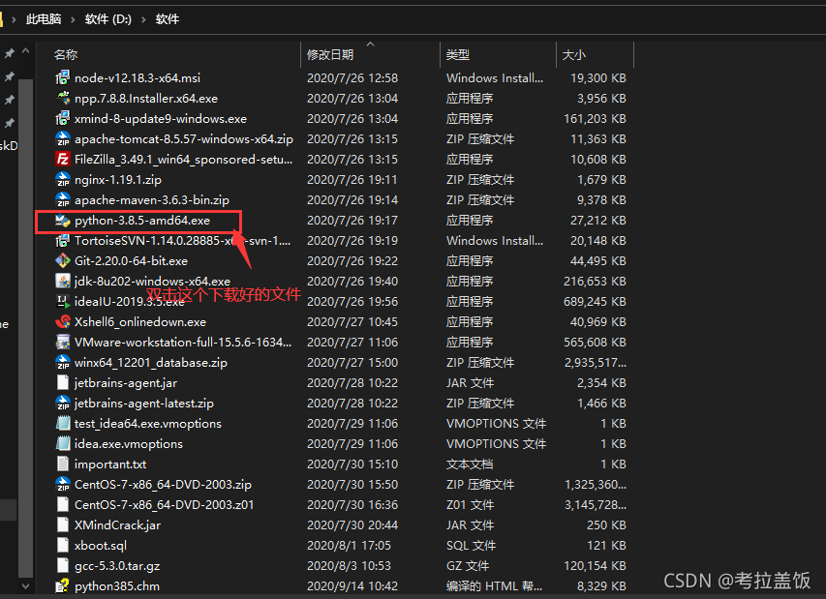Navigate to 软件 (D:) in the breadcrumb
826x599 pixels.
108,19
